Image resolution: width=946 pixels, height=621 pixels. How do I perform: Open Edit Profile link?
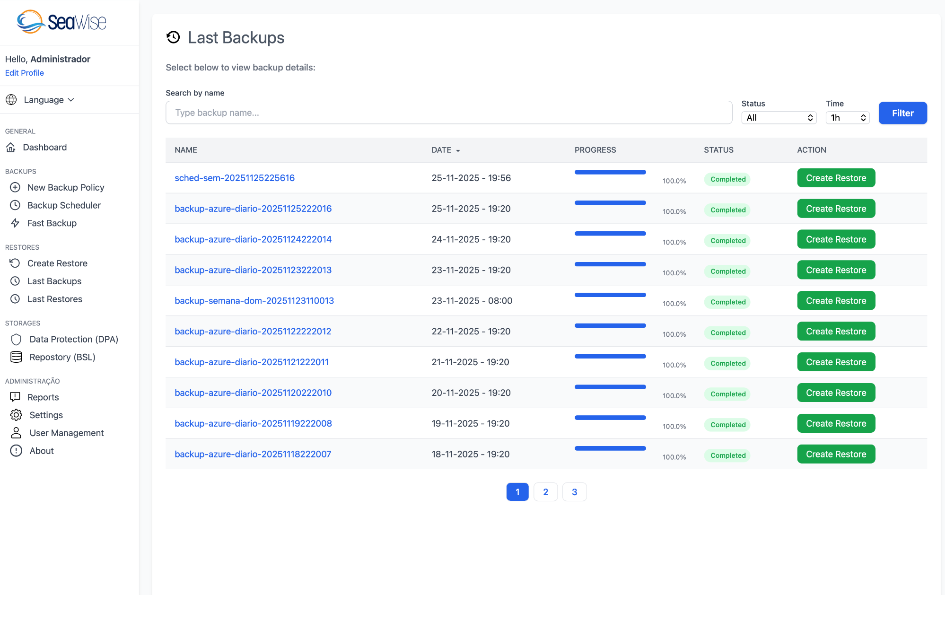pos(24,72)
